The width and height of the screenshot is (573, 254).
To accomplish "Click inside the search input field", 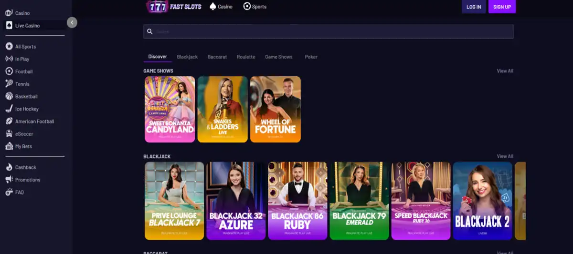I will (x=328, y=31).
